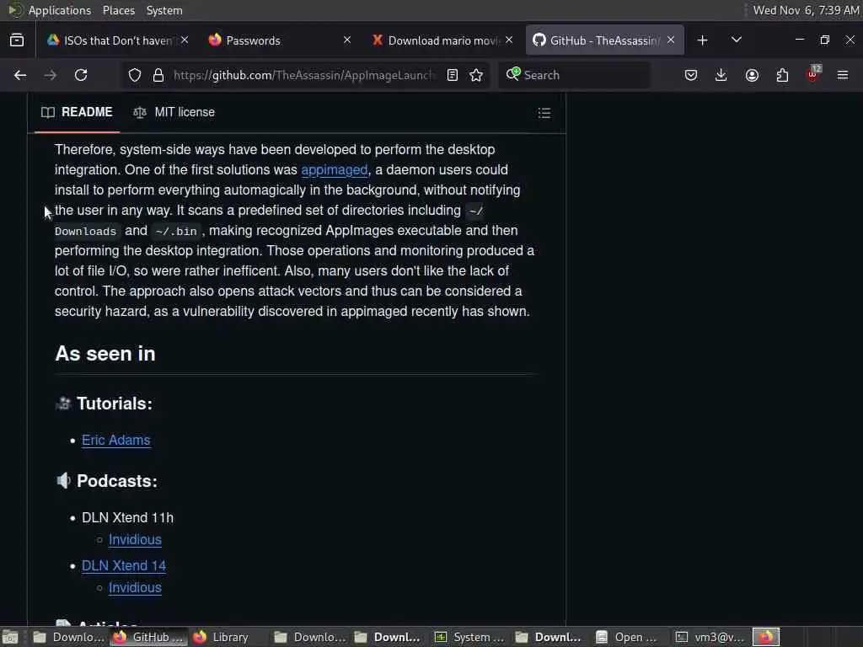Open Firefox View recent browsing icon
The height and width of the screenshot is (647, 863).
17,40
